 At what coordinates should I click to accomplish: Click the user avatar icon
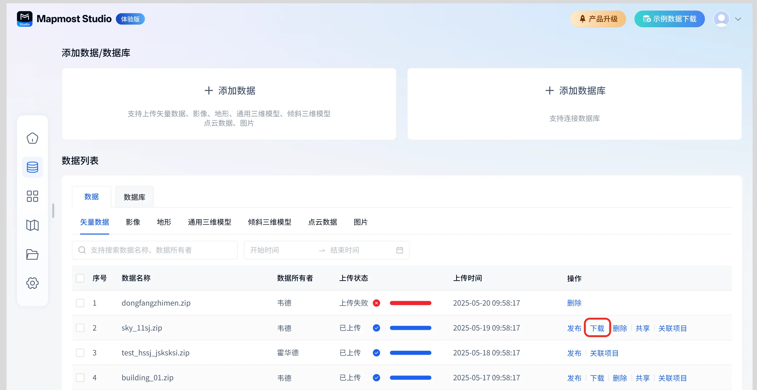[x=721, y=19]
